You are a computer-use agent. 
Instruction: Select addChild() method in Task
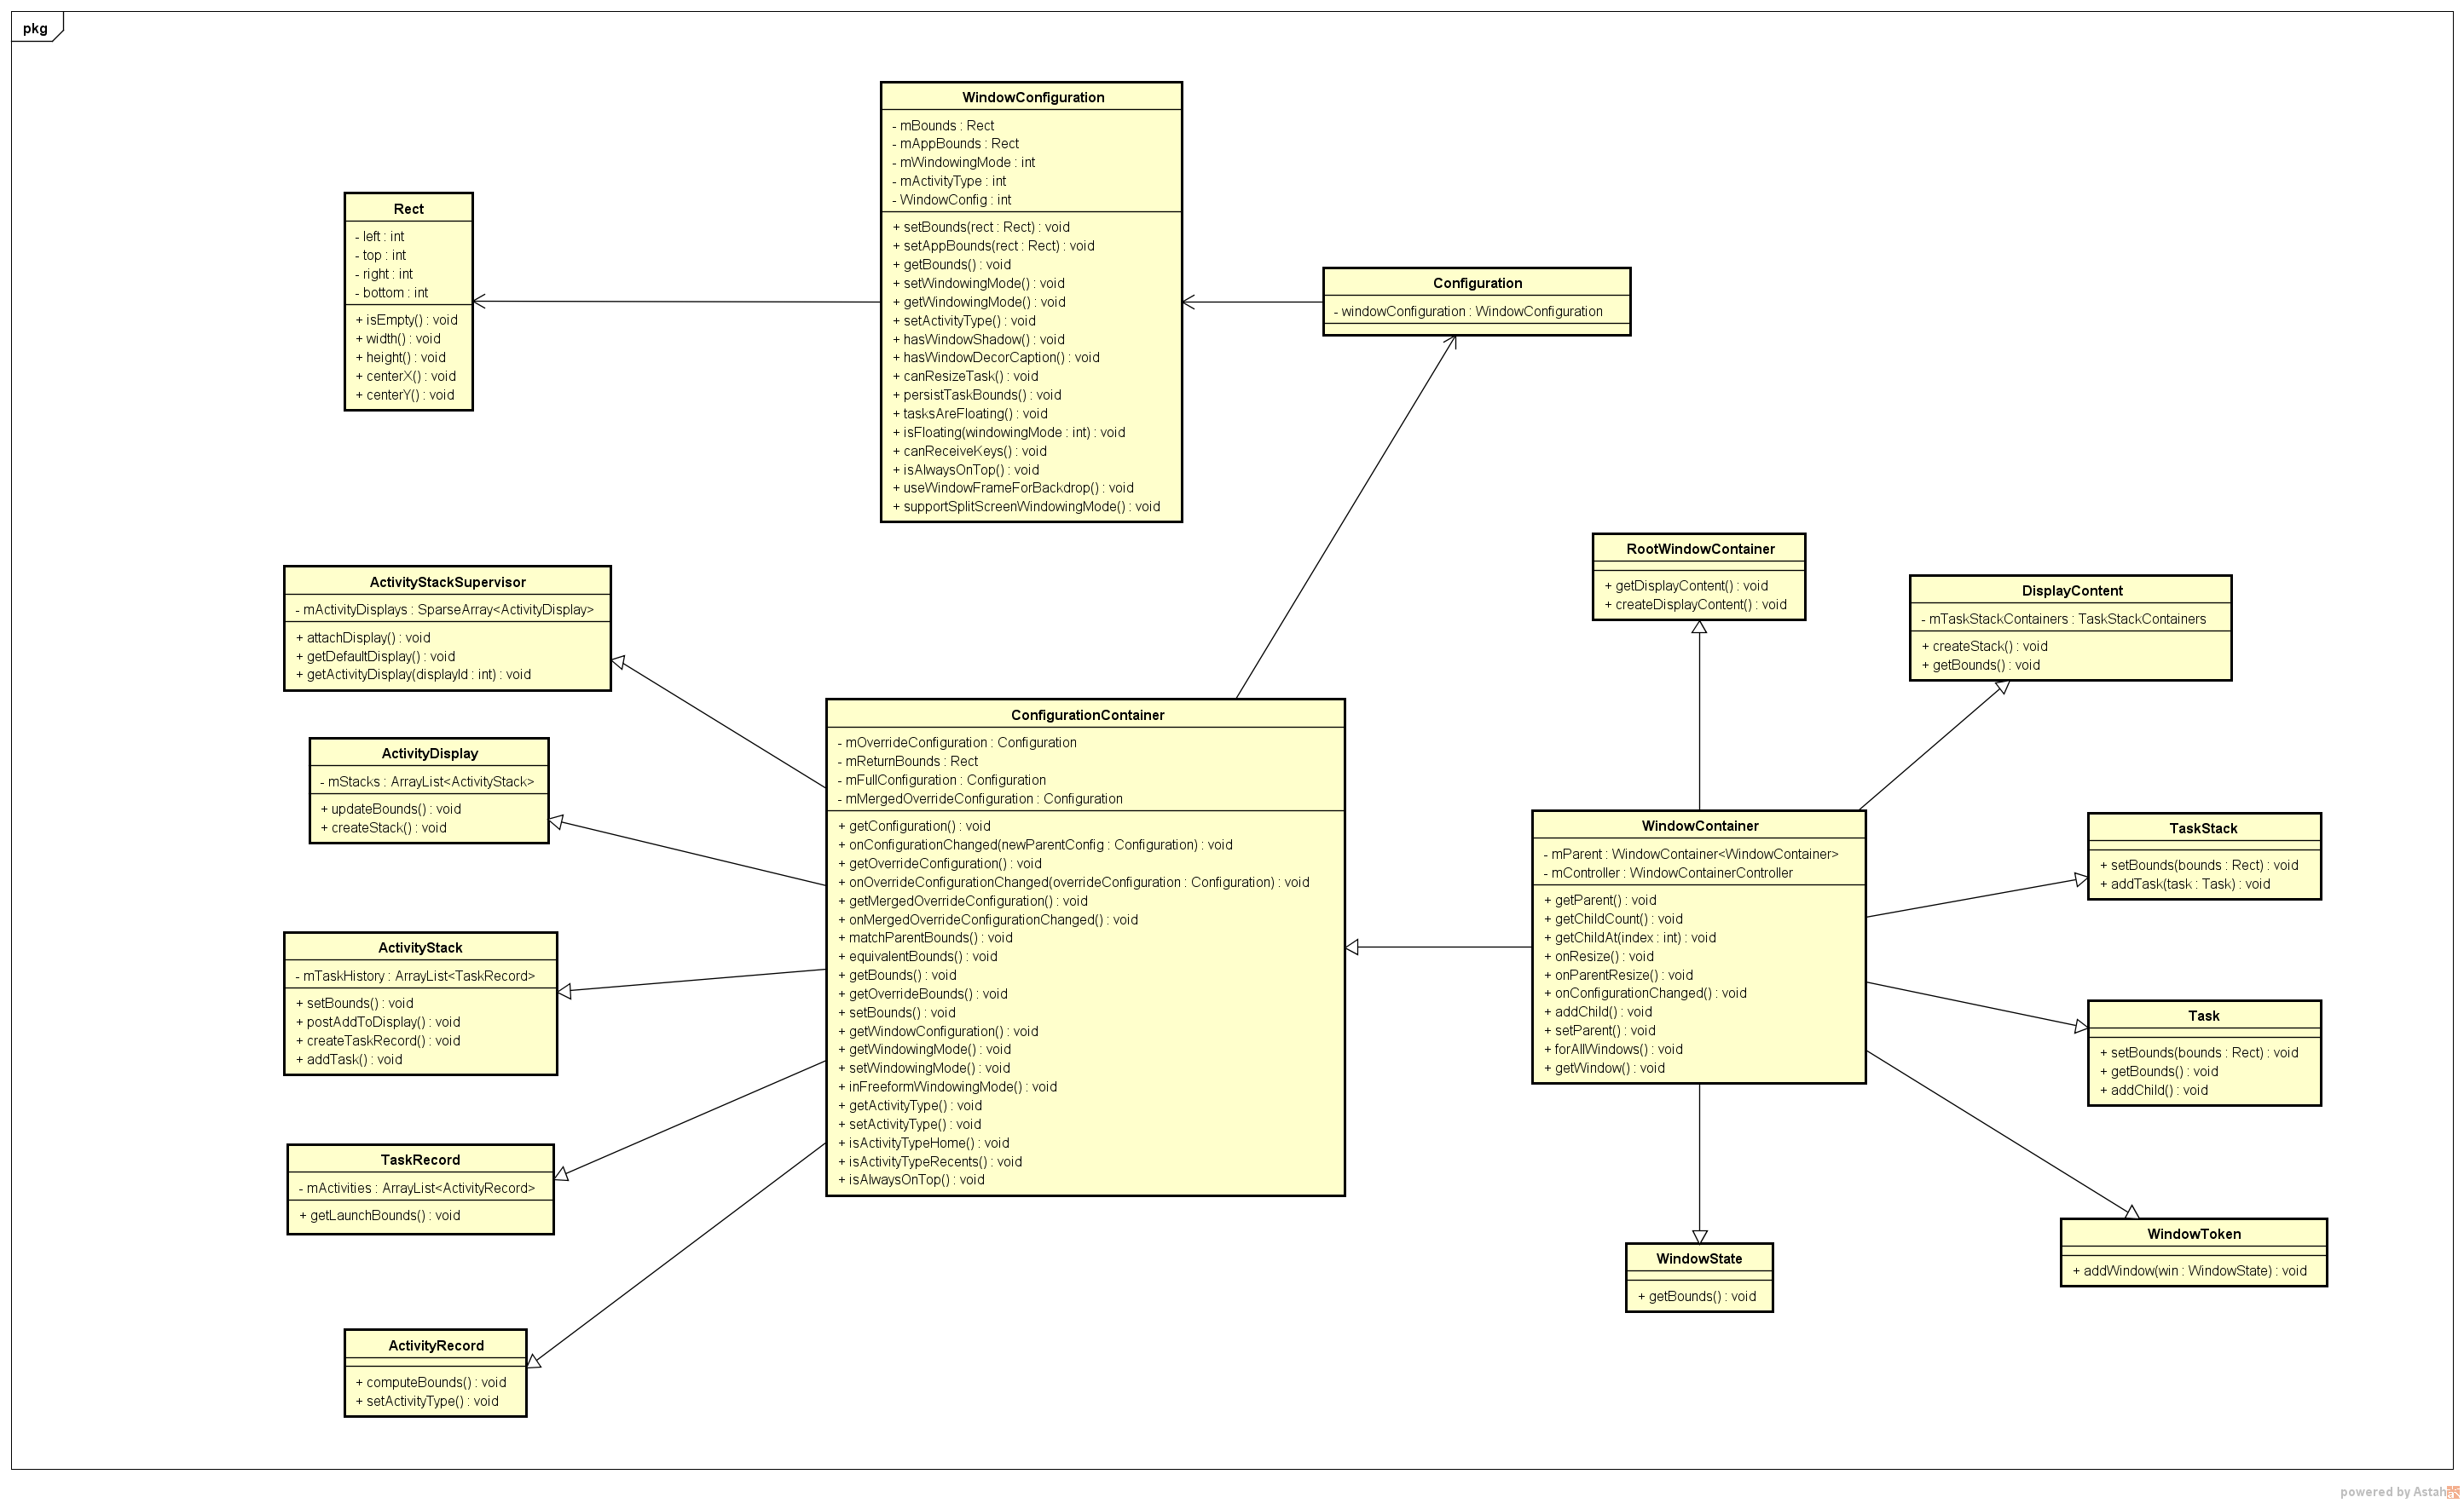[x=2153, y=1091]
